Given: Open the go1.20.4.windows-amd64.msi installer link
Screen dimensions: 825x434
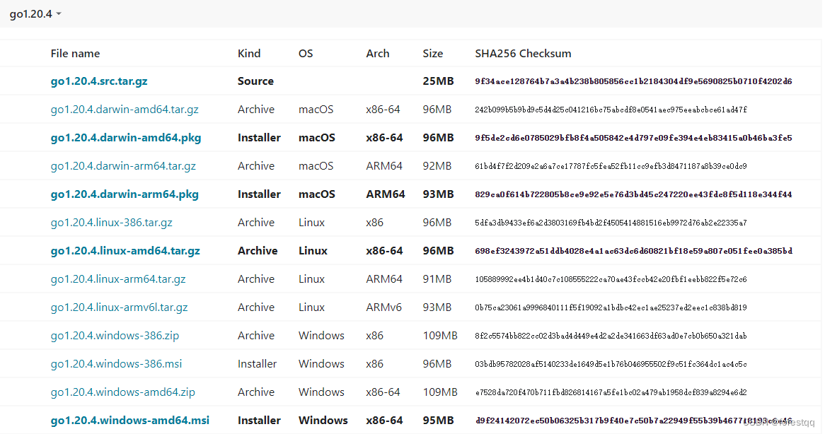Looking at the screenshot, I should click(130, 420).
